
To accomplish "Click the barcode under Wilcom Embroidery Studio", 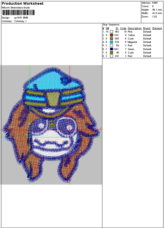I will coord(18,12).
